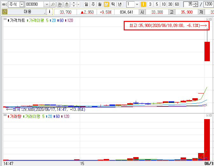The height and width of the screenshot is (166, 214).
Task: Select the 30-minute interval button
Action: pos(170,4)
